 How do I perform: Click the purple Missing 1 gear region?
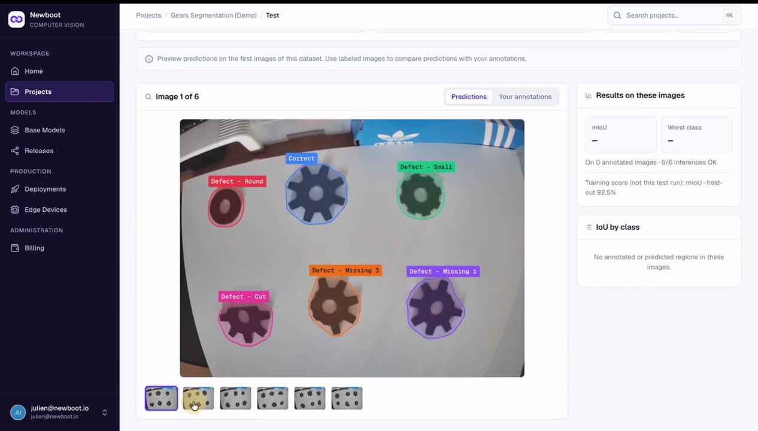tap(435, 308)
